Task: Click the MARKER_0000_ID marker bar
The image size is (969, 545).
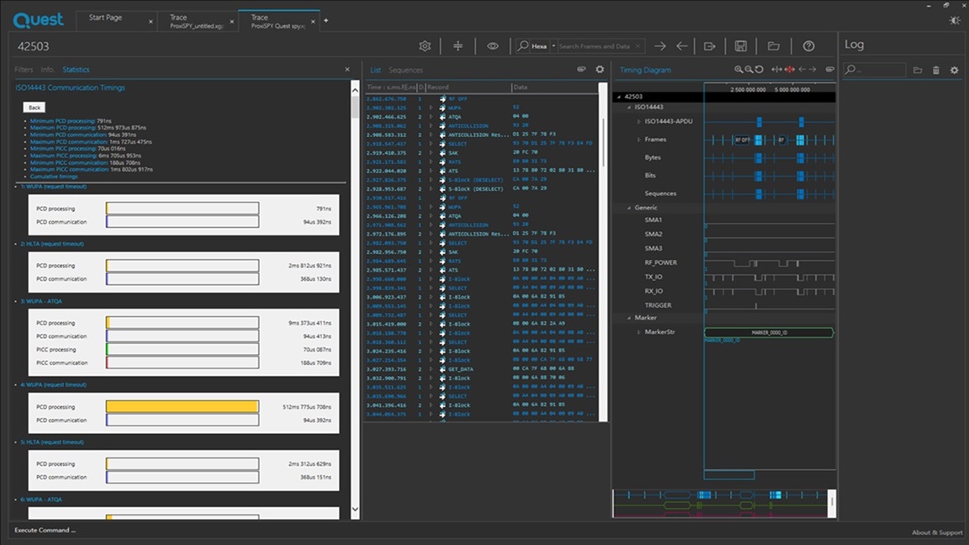Action: pyautogui.click(x=769, y=333)
